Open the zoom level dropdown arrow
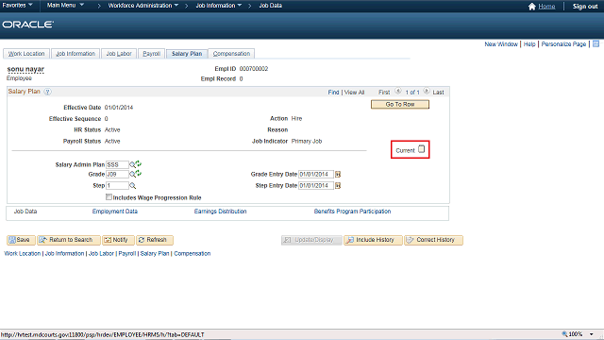604x340 pixels. (592, 334)
